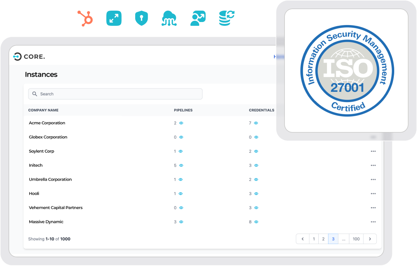Screen dimensions: 417x266
Task: Select the Initech row name
Action: pos(36,165)
